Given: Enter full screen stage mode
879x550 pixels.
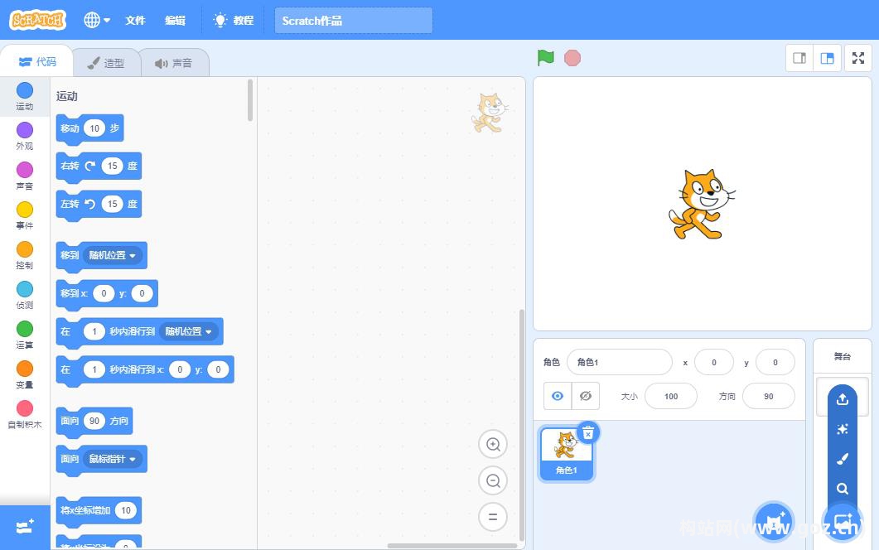Looking at the screenshot, I should pyautogui.click(x=858, y=58).
